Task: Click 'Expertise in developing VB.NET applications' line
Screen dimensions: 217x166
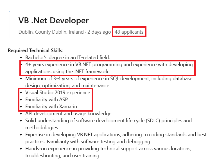Action: [116, 135]
